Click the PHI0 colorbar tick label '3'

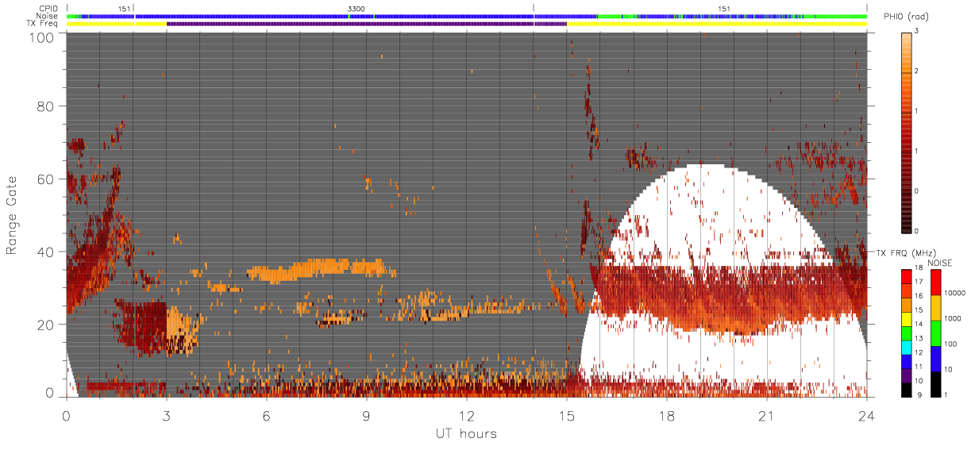pos(915,32)
